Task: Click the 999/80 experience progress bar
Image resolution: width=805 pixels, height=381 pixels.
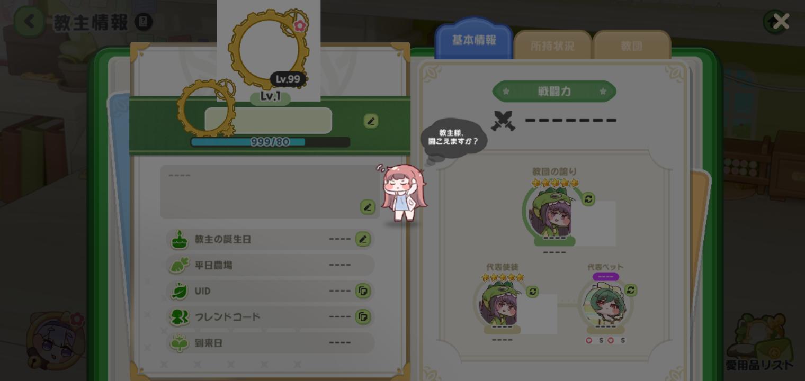Action: click(270, 142)
